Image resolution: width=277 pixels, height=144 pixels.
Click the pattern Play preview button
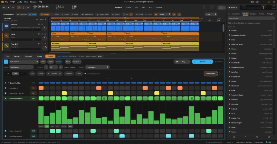182,62
